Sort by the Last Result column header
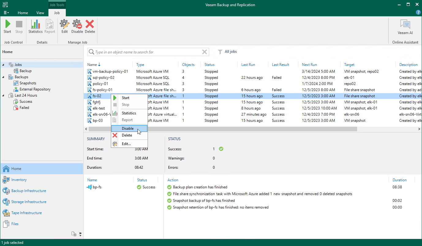The height and width of the screenshot is (246, 422). (x=281, y=65)
